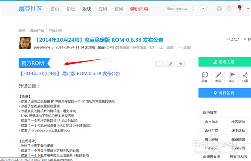Click the [复制链接] copy link

[123, 47]
